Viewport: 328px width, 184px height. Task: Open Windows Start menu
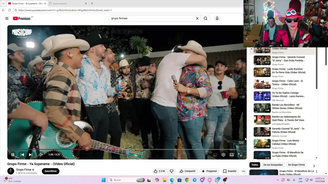pos(104,180)
